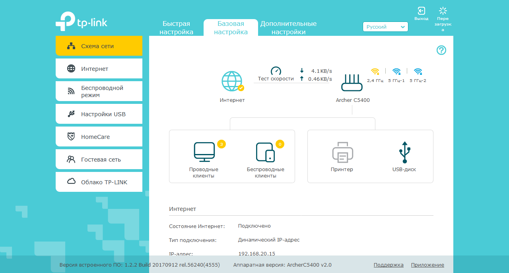509x273 pixels.
Task: Open Беспроводной режим menu item
Action: [x=99, y=91]
